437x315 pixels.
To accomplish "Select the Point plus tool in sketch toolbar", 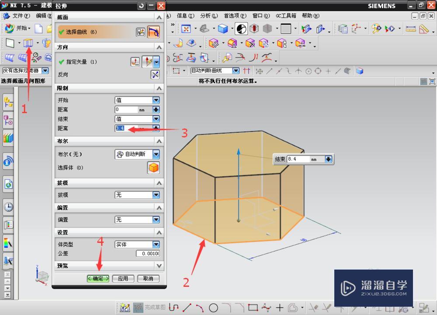I will pyautogui.click(x=280, y=308).
